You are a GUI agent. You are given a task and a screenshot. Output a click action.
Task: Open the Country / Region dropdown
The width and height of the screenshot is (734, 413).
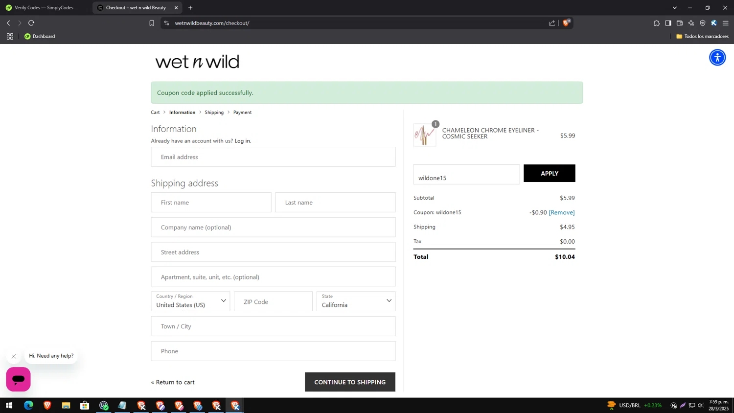[190, 301]
